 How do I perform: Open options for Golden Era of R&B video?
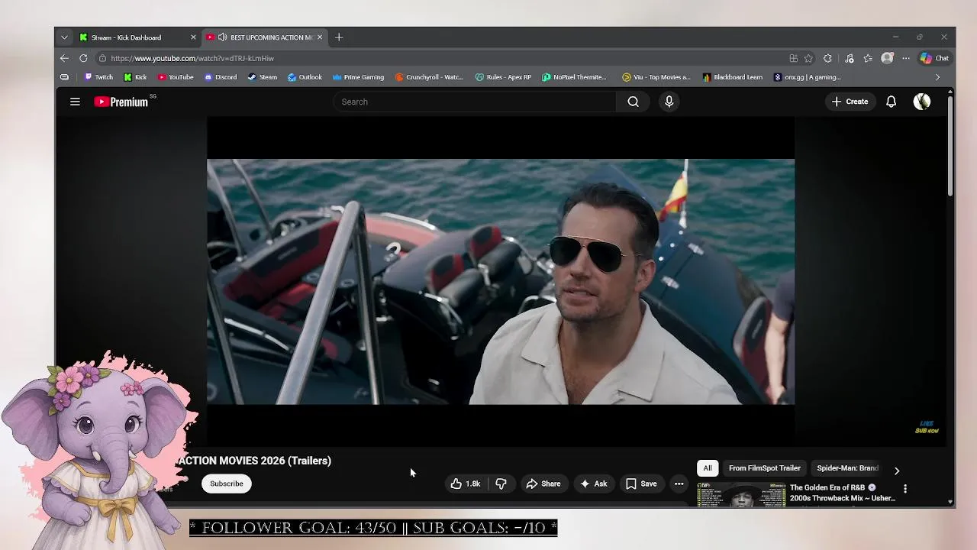(x=905, y=489)
